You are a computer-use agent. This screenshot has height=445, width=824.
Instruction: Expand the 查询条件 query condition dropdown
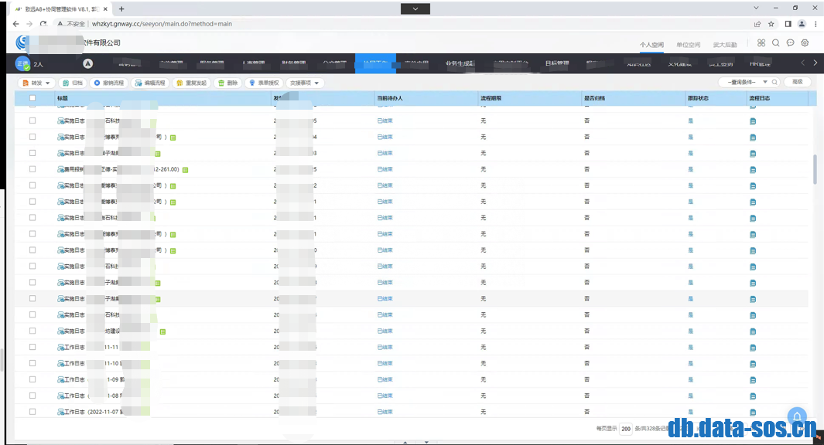tap(764, 82)
